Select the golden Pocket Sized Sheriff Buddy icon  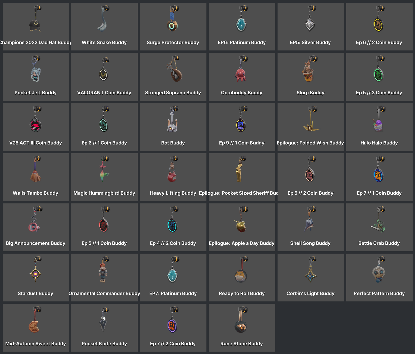pos(241,169)
